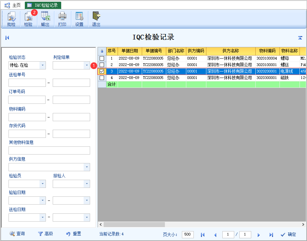307x241 pixels.
Task: Go to the previous page
Action: tap(215, 235)
